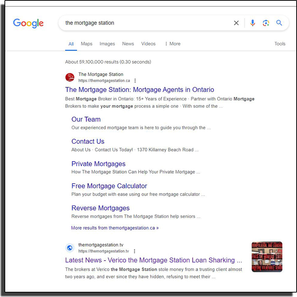Click snippet 'How The Mortgage Station Can Help'
297x297 pixels.
tap(136, 172)
